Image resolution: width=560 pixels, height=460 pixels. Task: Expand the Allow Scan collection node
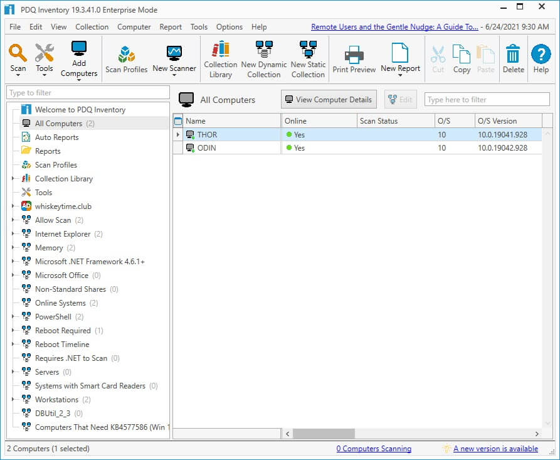coord(13,220)
